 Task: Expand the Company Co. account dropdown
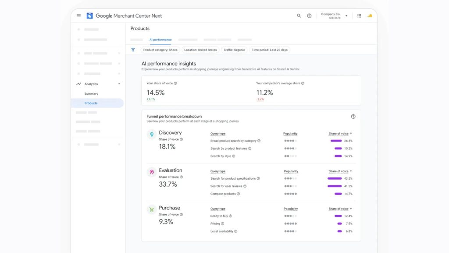coord(346,16)
